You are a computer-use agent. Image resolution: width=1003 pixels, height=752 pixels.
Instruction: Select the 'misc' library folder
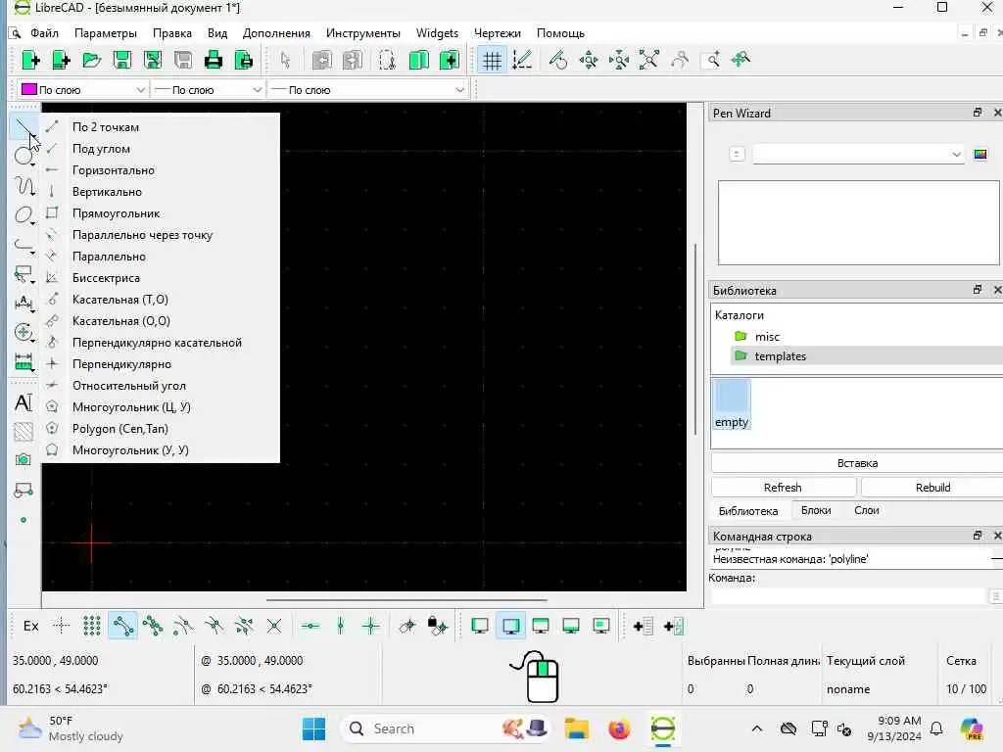tap(767, 337)
